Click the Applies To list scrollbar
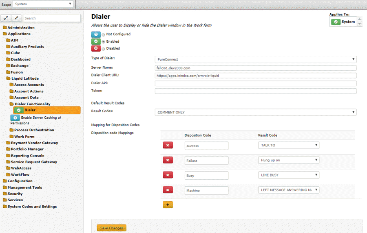 pyautogui.click(x=359, y=22)
